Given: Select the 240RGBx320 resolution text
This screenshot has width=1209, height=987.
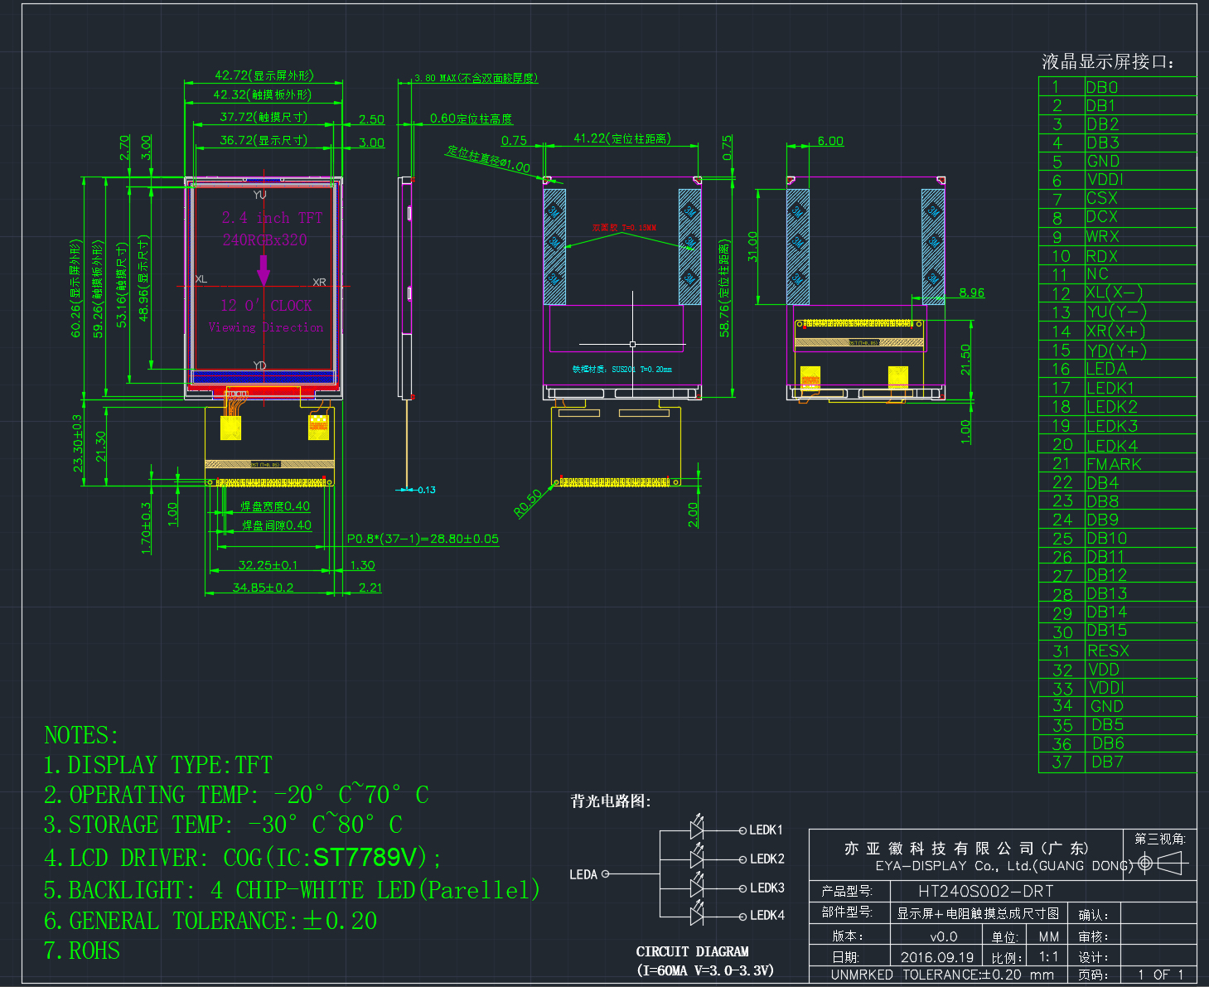Looking at the screenshot, I should click(x=264, y=239).
